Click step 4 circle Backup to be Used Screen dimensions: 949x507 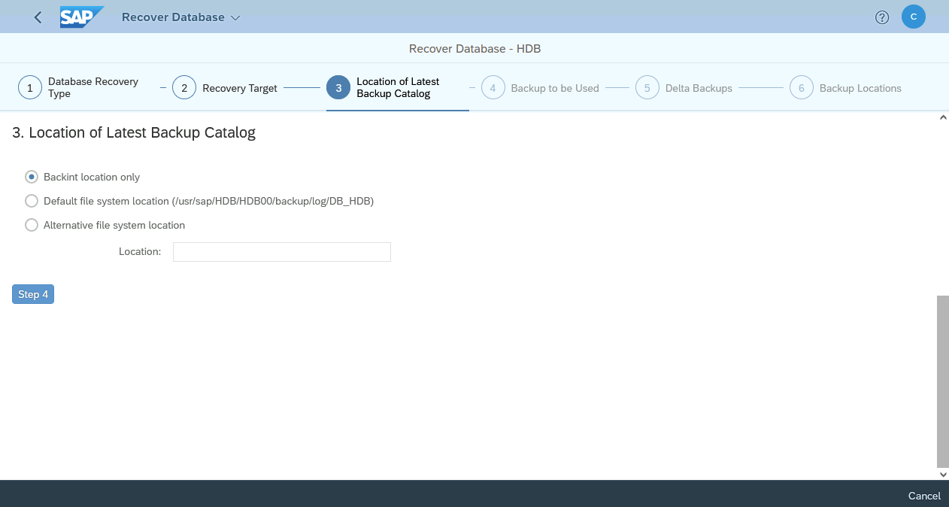point(493,88)
